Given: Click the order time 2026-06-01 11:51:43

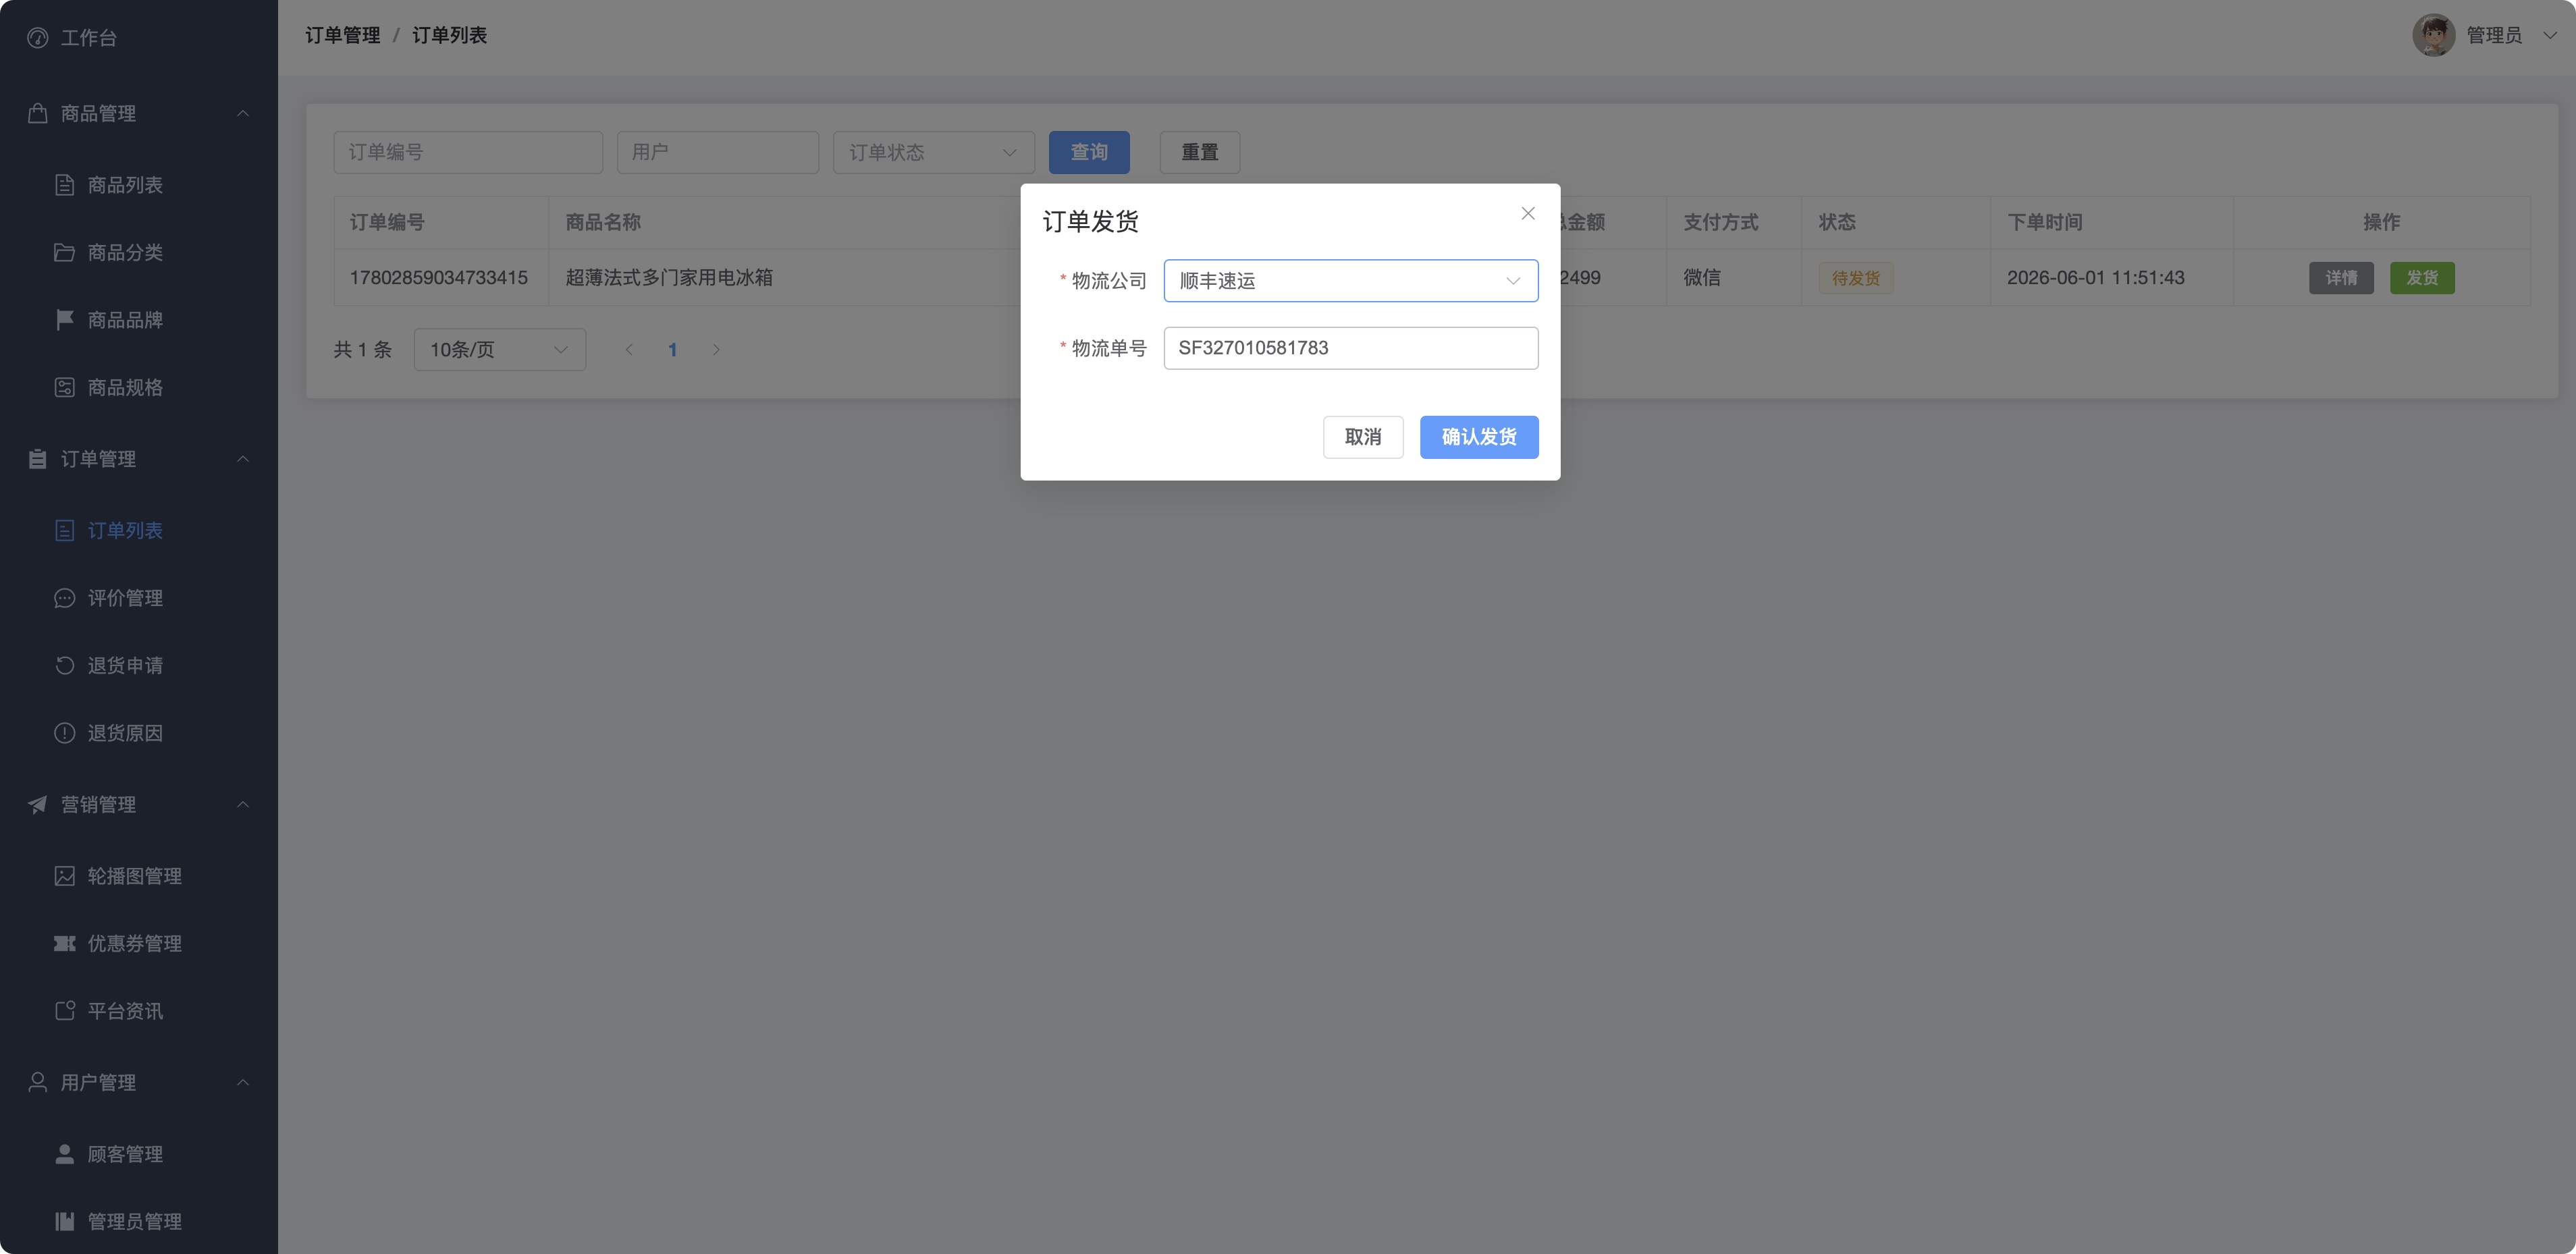Looking at the screenshot, I should pyautogui.click(x=2095, y=278).
